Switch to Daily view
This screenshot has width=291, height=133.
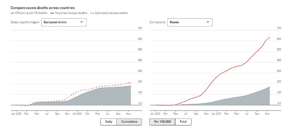click(108, 122)
